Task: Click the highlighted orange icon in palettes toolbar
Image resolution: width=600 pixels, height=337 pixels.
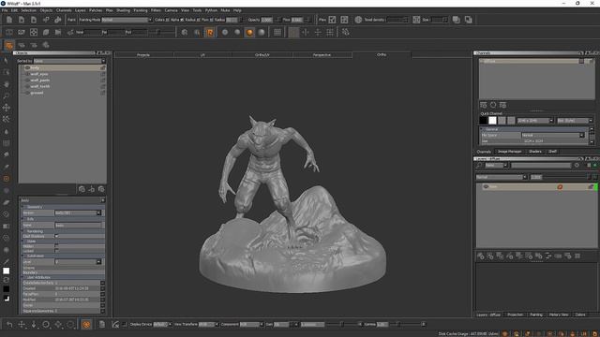Action: coord(9,46)
